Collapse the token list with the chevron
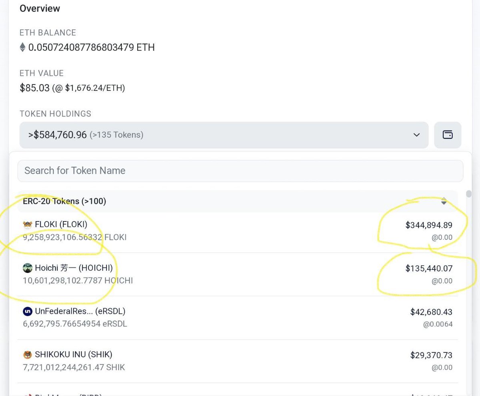Image resolution: width=480 pixels, height=396 pixels. point(416,135)
